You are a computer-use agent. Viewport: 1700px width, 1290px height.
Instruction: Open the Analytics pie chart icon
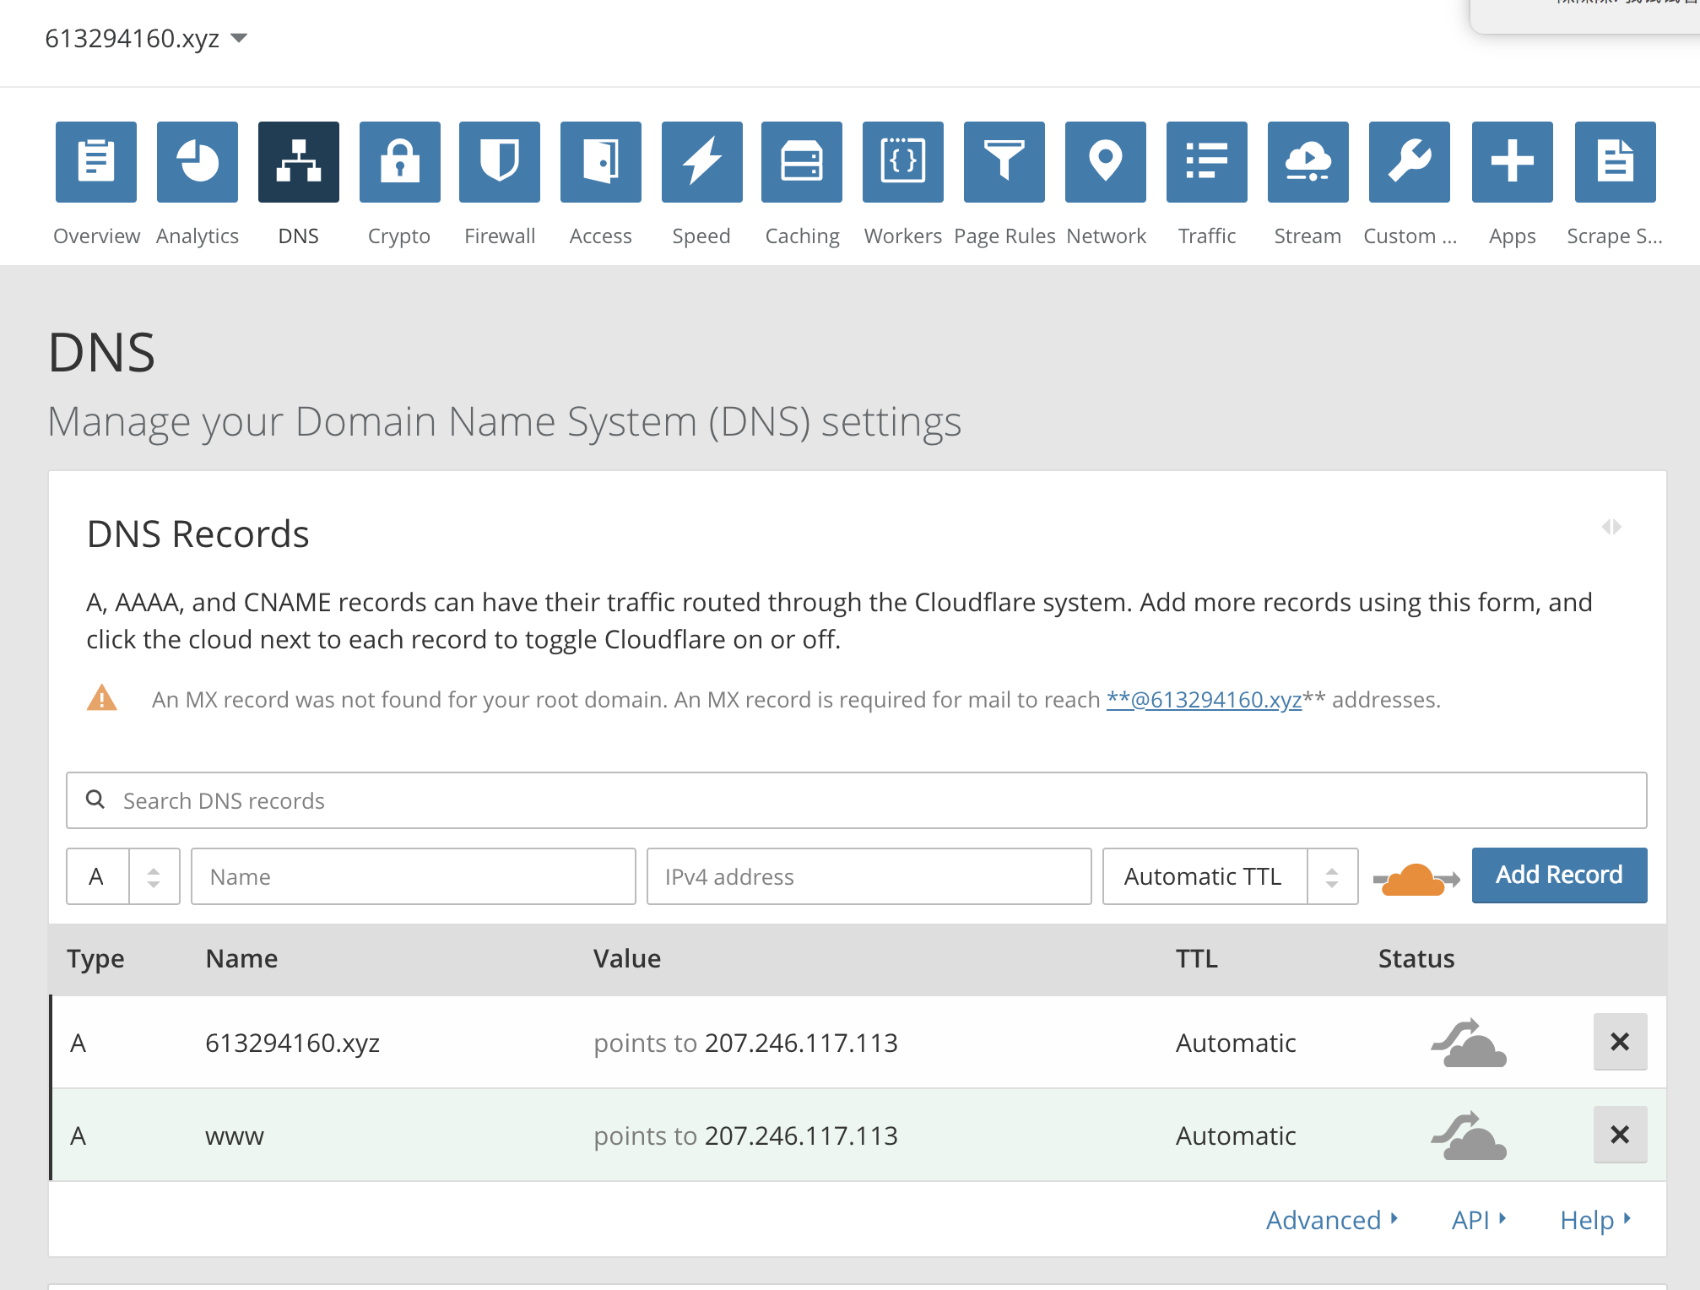coord(198,162)
